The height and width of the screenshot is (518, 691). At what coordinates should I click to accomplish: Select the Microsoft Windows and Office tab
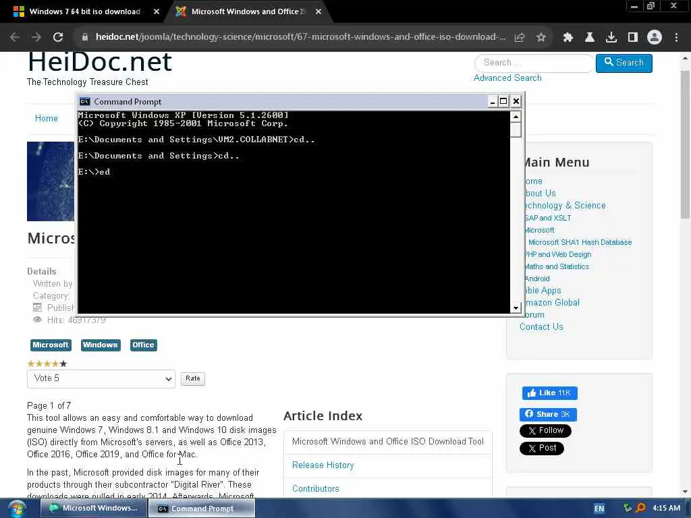pyautogui.click(x=248, y=12)
